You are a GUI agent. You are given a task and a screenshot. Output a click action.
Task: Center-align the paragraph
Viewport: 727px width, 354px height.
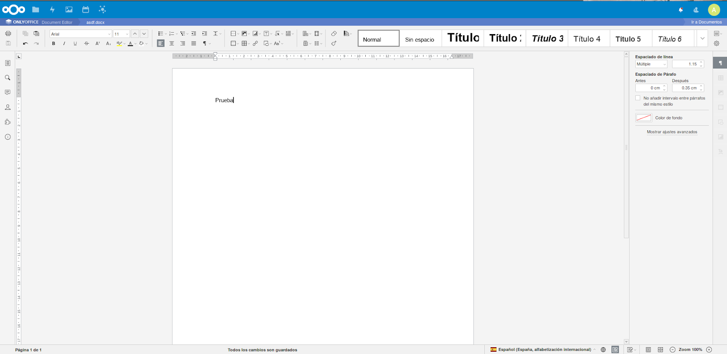coord(172,44)
